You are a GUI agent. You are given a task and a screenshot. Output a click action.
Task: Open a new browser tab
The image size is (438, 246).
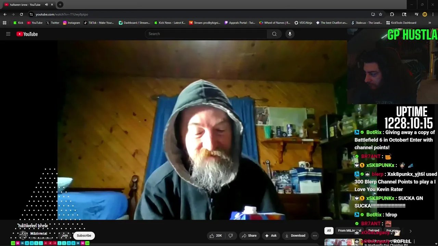pyautogui.click(x=60, y=4)
